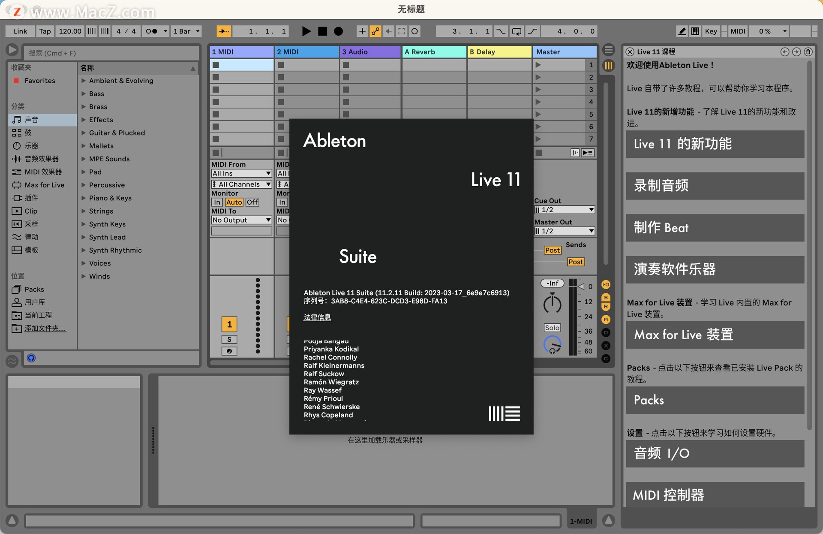Click the Re-enable Automation arrow icon
823x534 pixels.
(x=388, y=31)
